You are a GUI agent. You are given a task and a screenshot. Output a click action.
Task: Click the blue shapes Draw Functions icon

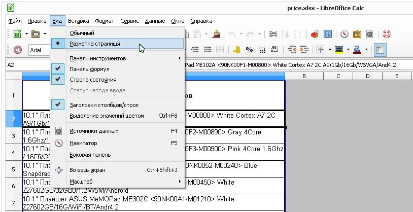[328, 34]
